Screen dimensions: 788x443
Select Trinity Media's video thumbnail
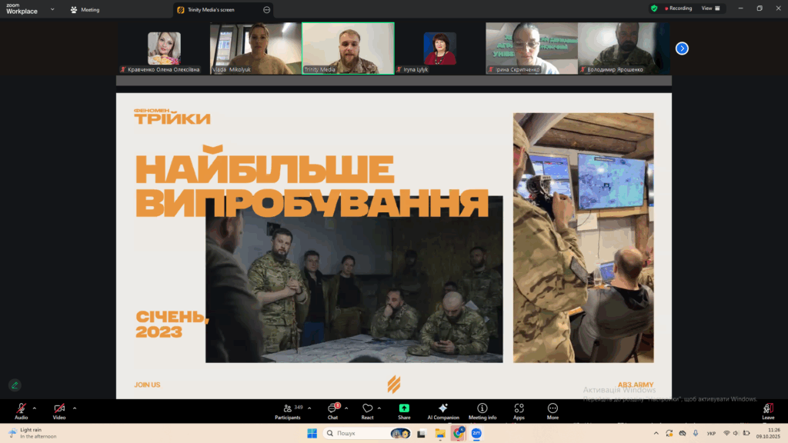click(x=348, y=48)
